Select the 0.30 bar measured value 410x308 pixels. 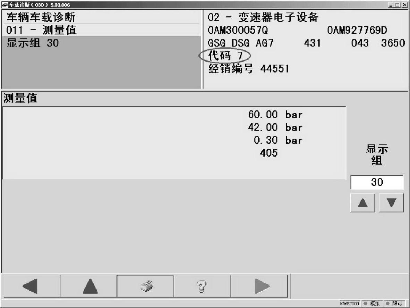click(278, 140)
